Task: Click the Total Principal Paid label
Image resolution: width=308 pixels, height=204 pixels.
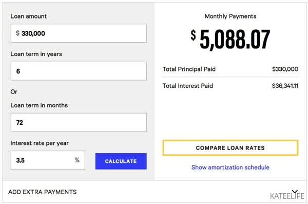Action: pyautogui.click(x=189, y=69)
